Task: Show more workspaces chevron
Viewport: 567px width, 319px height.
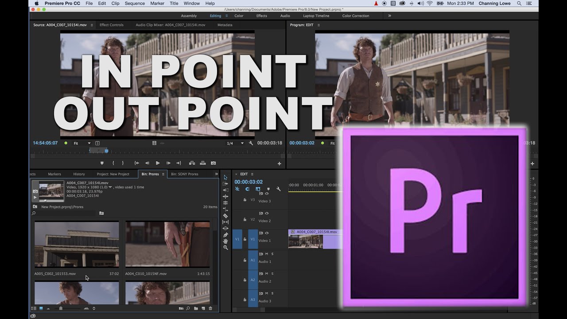Action: coord(389,16)
